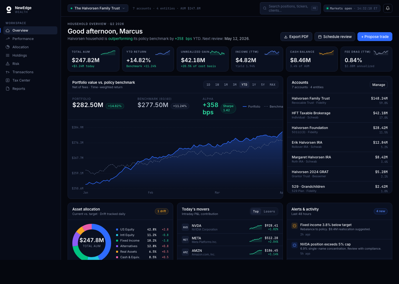Open the 529 · Grandchildren account row
This screenshot has width=399, height=284.
click(x=340, y=187)
